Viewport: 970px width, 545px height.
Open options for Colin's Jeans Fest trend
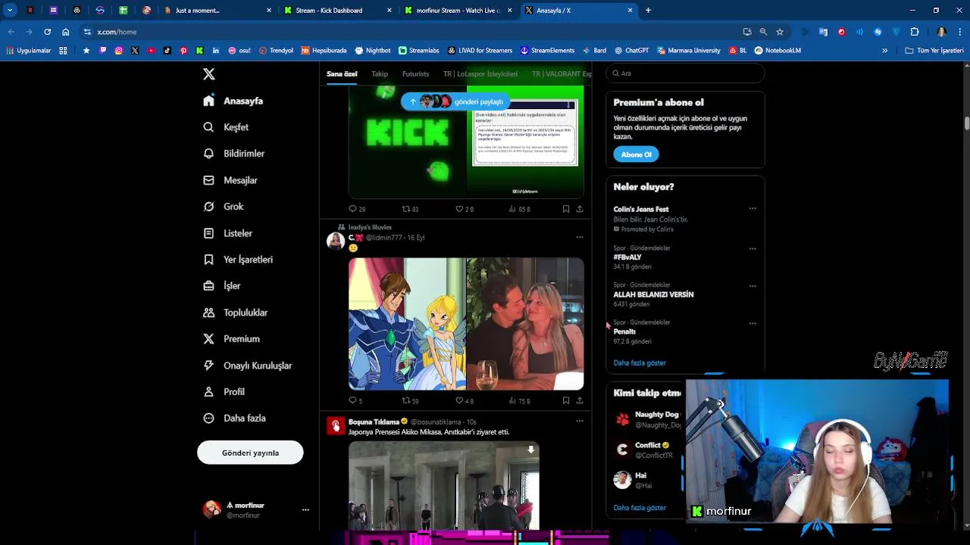pyautogui.click(x=753, y=208)
